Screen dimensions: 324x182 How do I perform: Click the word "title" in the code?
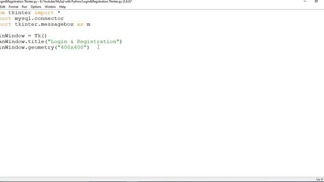pyautogui.click(x=36, y=41)
